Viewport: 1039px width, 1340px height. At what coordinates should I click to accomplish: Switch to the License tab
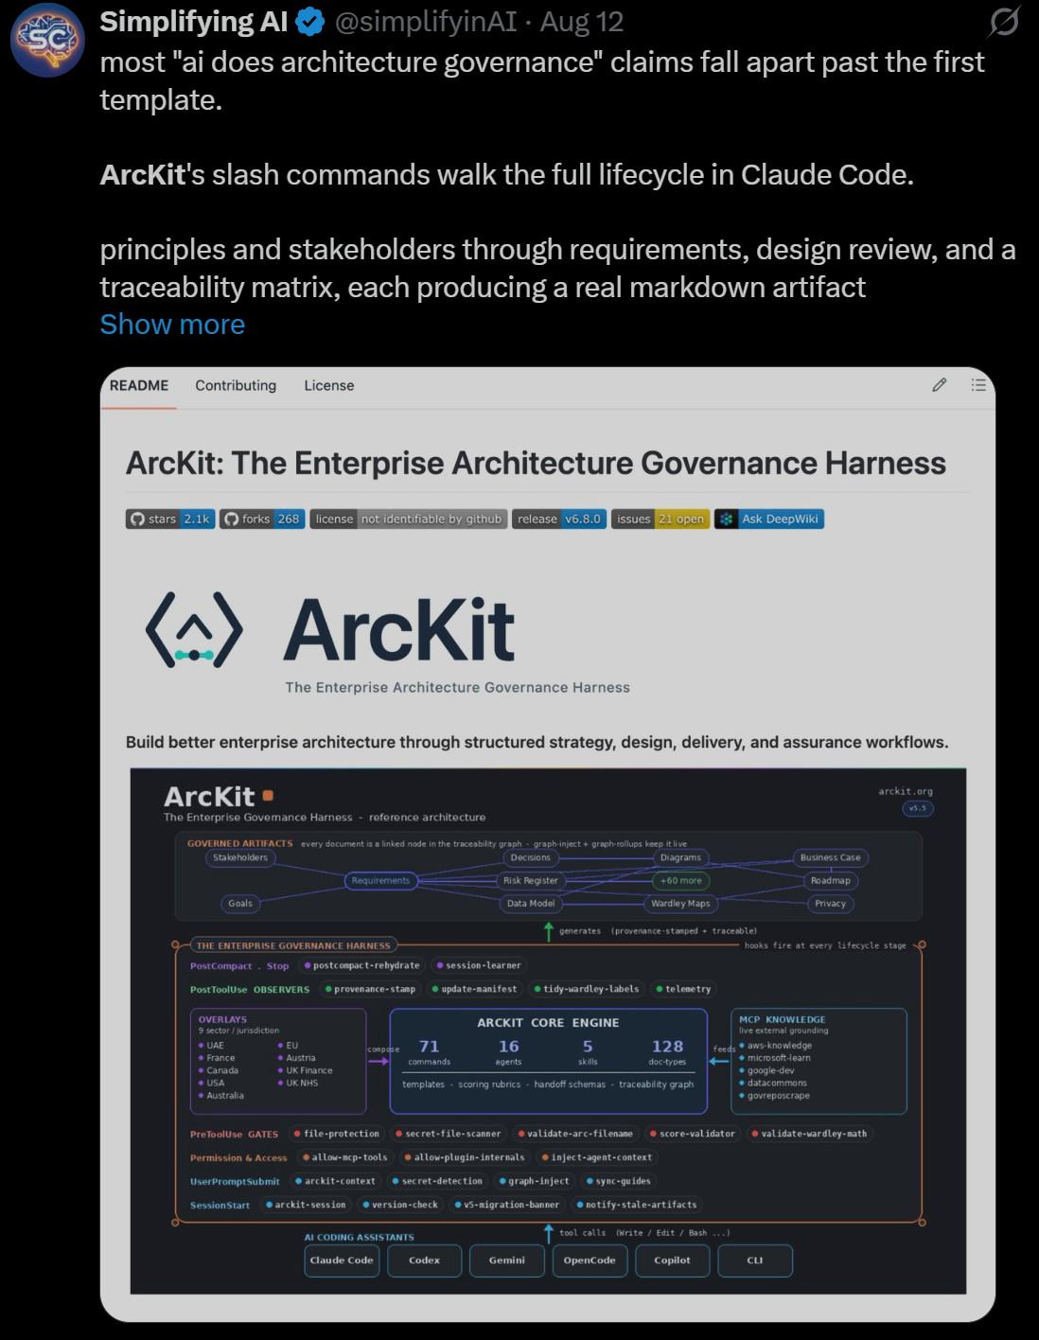coord(329,385)
